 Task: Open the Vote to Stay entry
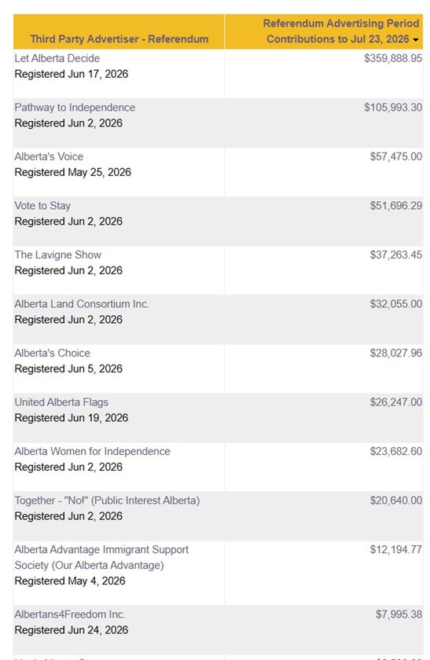(42, 206)
